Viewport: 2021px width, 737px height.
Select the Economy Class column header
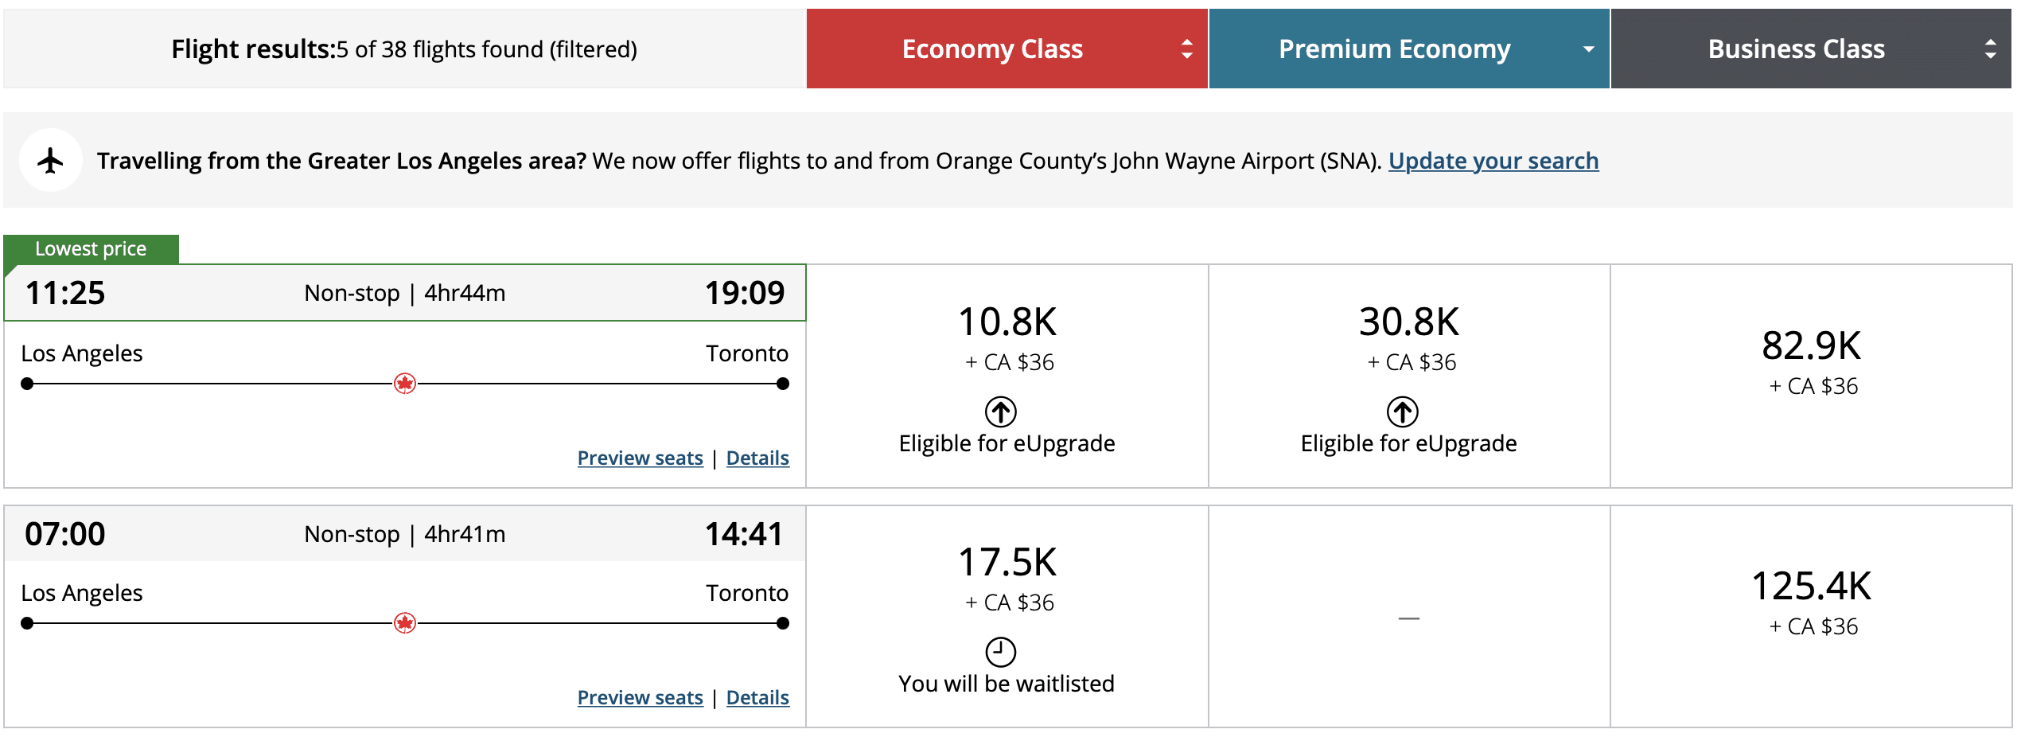click(991, 49)
